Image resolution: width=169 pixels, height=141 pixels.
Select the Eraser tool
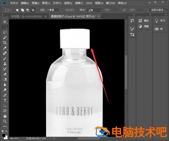pyautogui.click(x=5, y=74)
